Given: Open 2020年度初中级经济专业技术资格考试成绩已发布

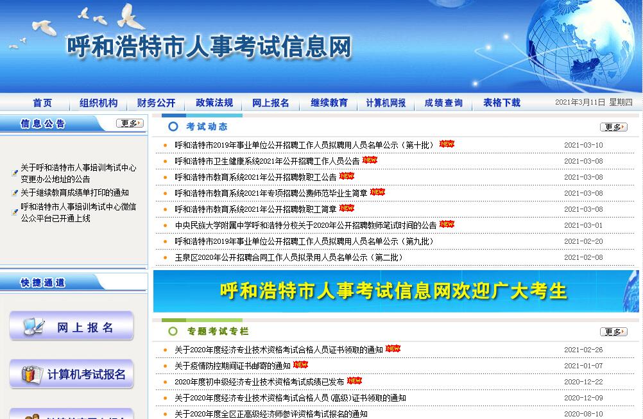Looking at the screenshot, I should 259,382.
